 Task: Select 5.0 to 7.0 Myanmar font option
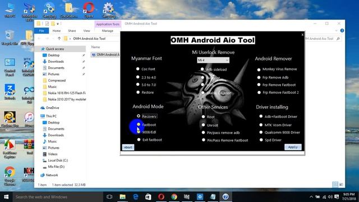coord(137,85)
